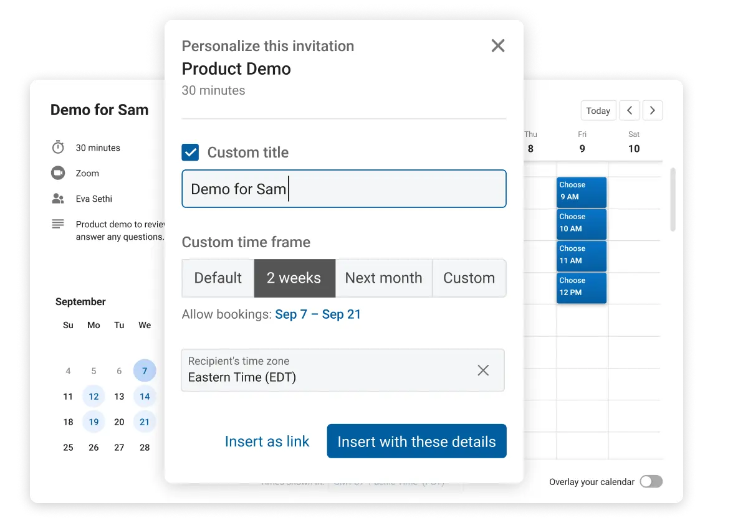Select the Next month time frame

pos(383,278)
